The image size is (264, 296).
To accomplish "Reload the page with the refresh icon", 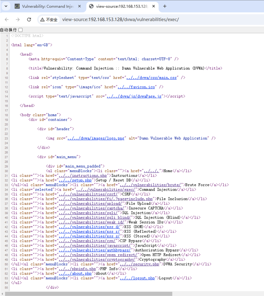I will (29, 19).
